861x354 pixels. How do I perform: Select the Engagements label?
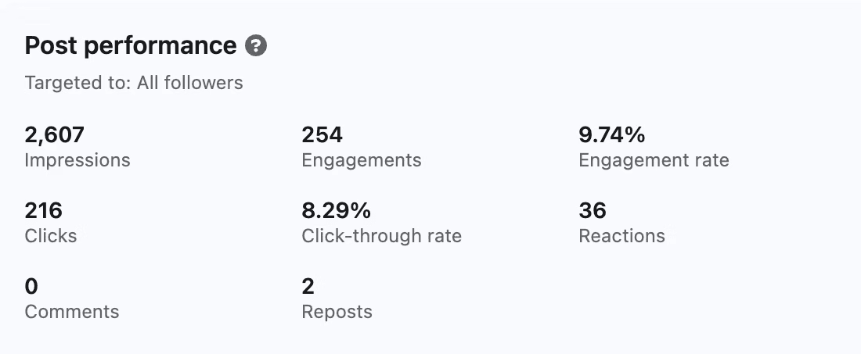point(361,161)
